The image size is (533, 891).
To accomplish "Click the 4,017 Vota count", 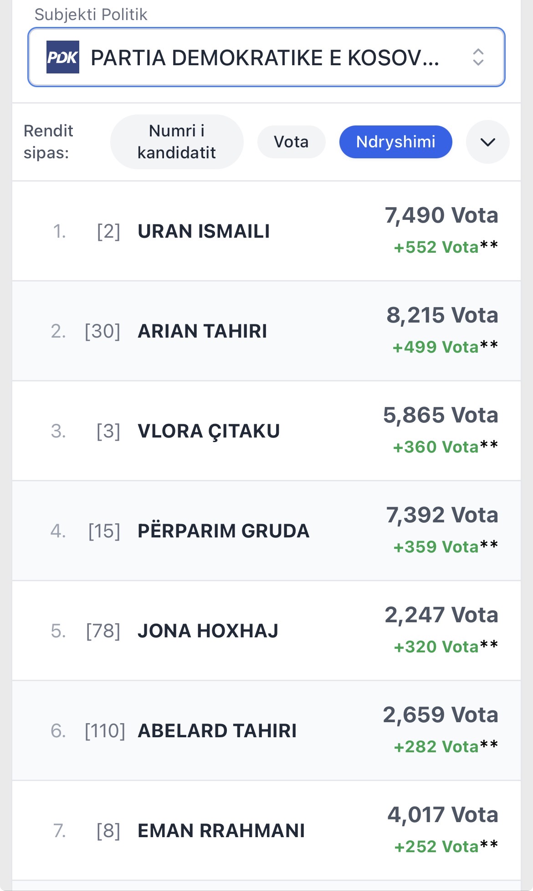I will click(442, 815).
